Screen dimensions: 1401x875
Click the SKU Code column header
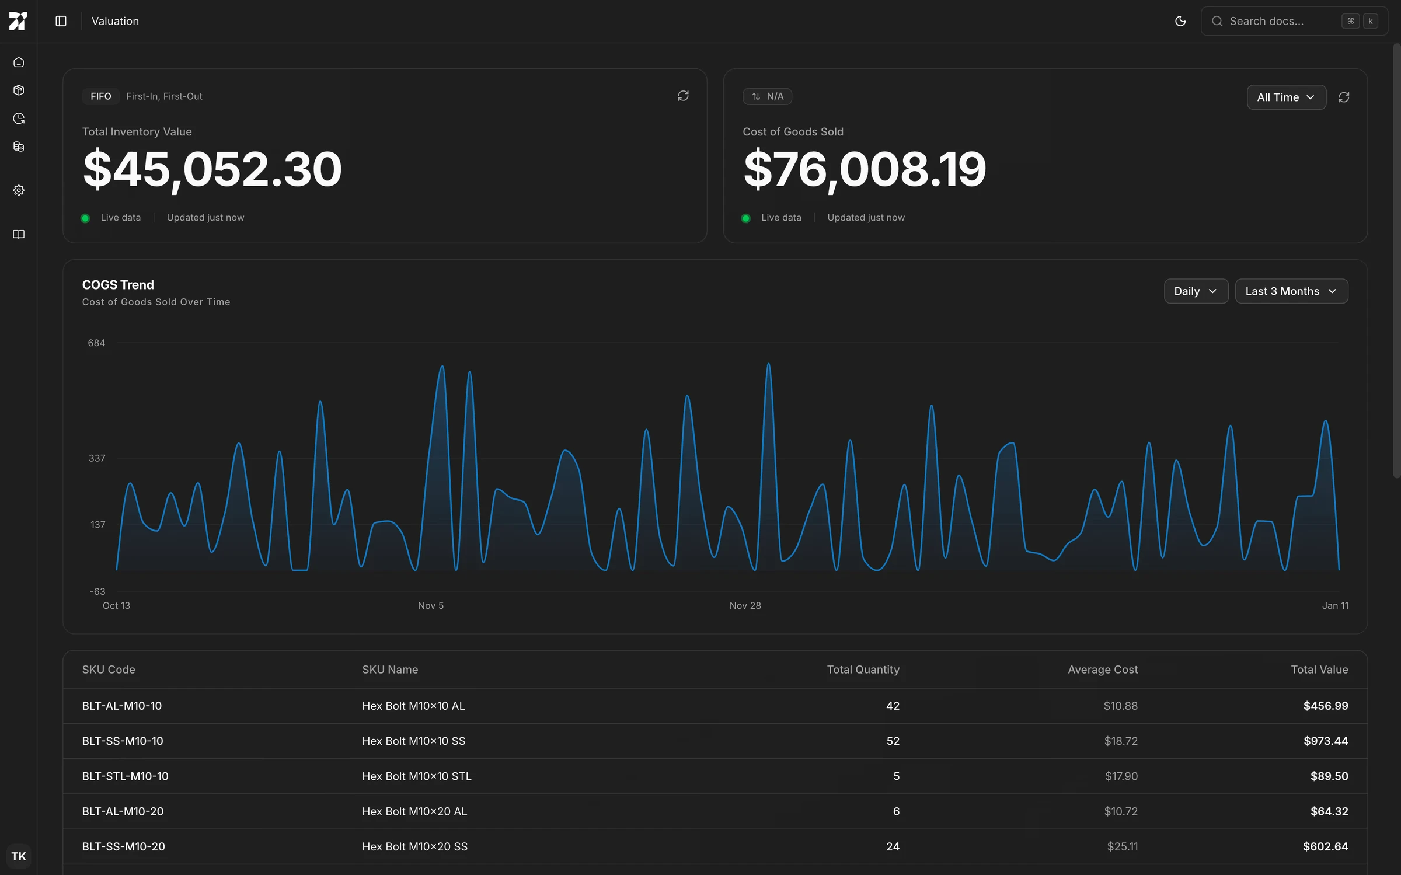(x=109, y=670)
